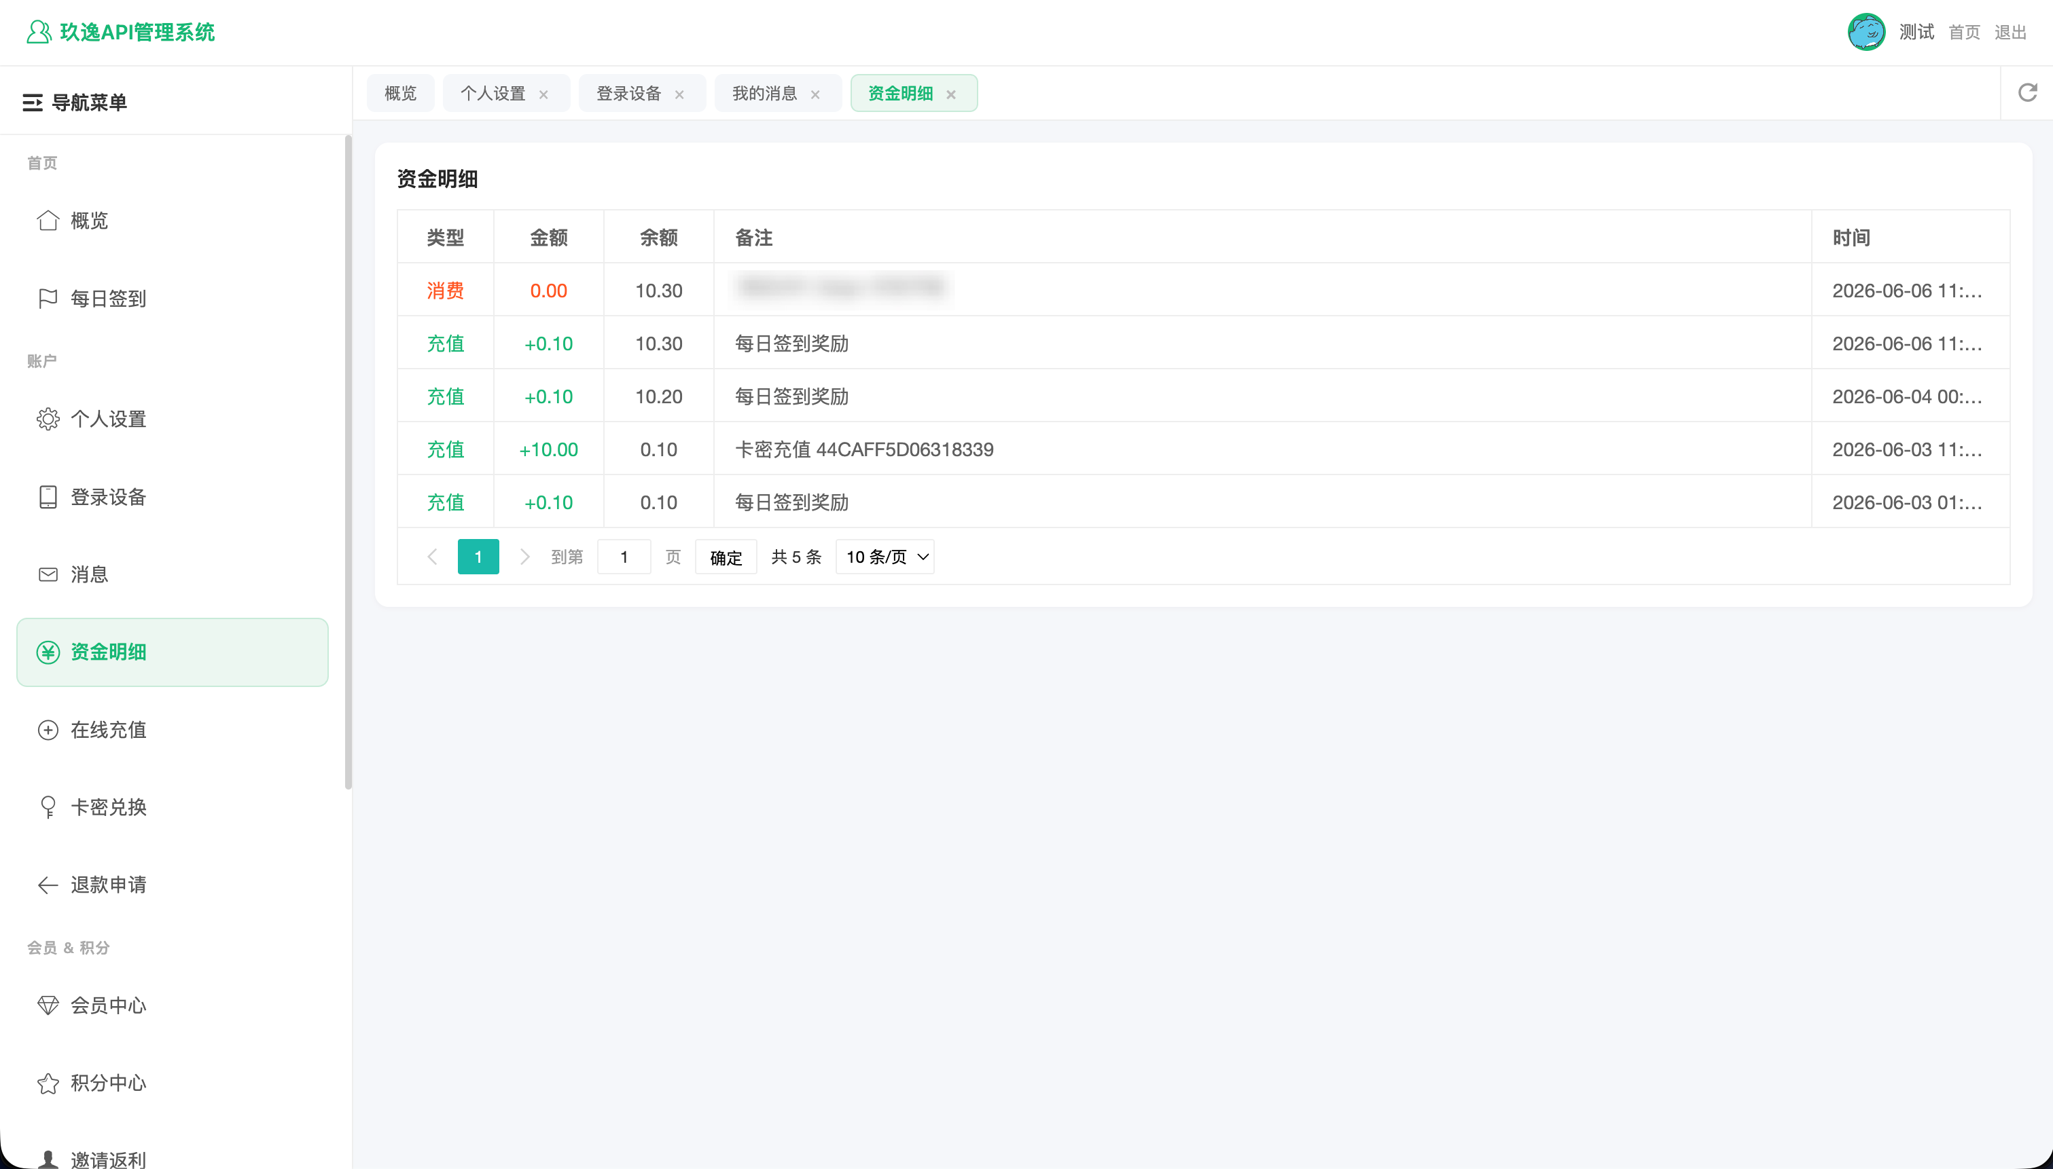Screen dimensions: 2053x1169
Task: Open 个人设置 gear menu item
Action: tap(173, 419)
